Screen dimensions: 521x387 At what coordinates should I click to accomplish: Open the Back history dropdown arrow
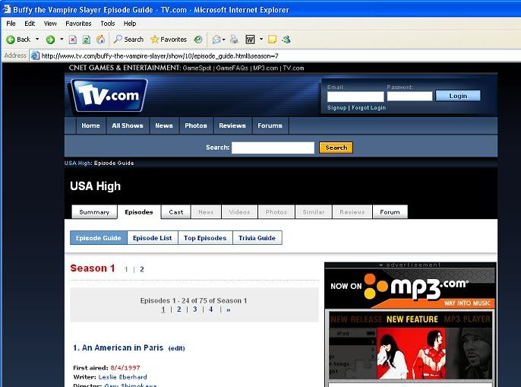[37, 40]
